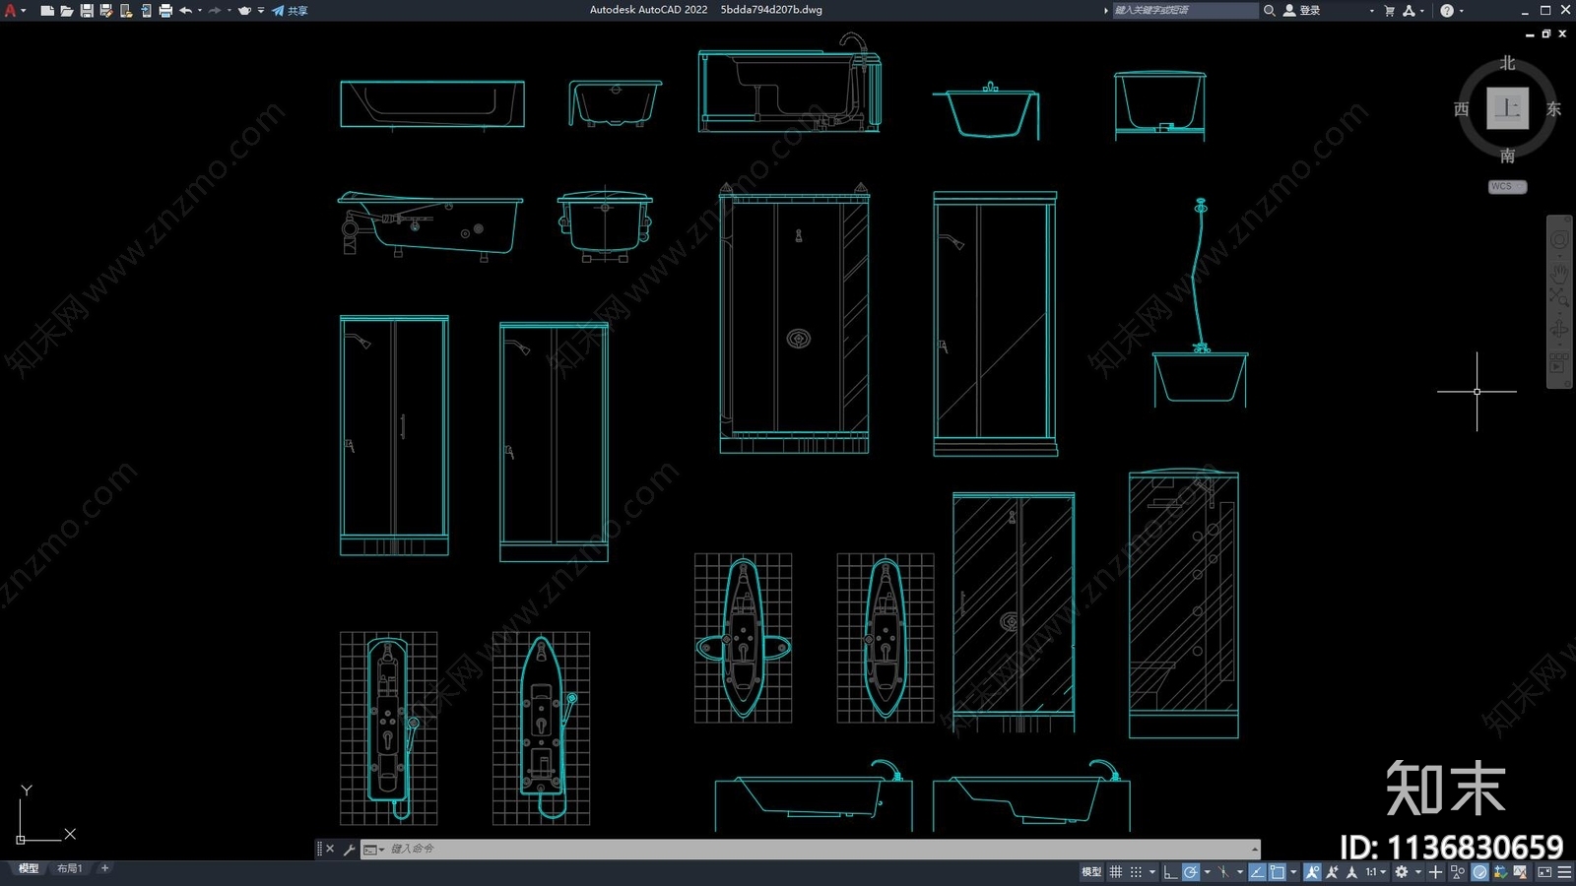Focus the keyword search field in the title bar
The image size is (1576, 886).
(1185, 10)
